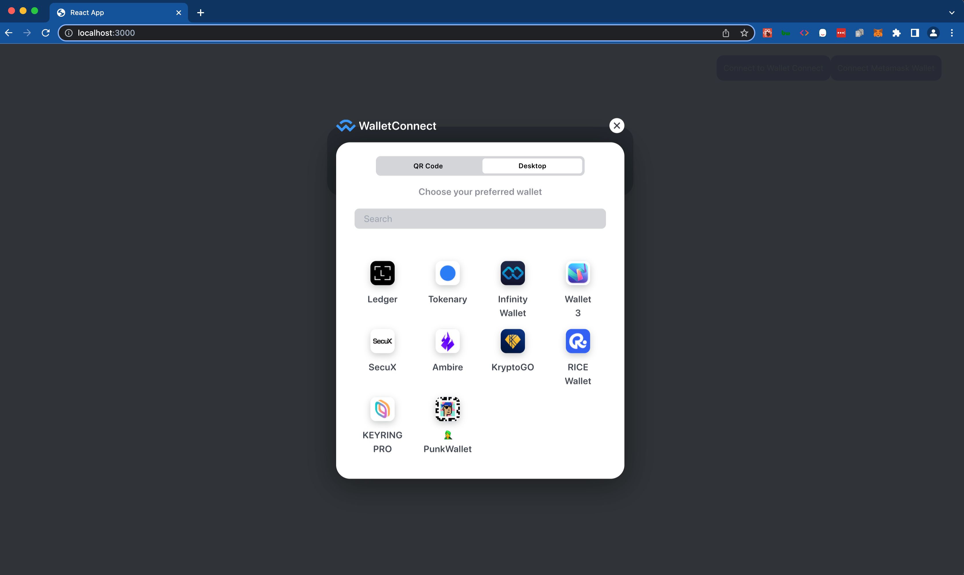Toggle the QR Code connection mode
The image size is (964, 575).
(428, 166)
